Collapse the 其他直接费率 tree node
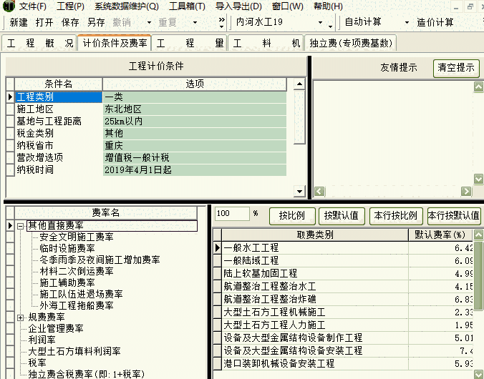Image resolution: width=484 pixels, height=379 pixels. (20, 226)
